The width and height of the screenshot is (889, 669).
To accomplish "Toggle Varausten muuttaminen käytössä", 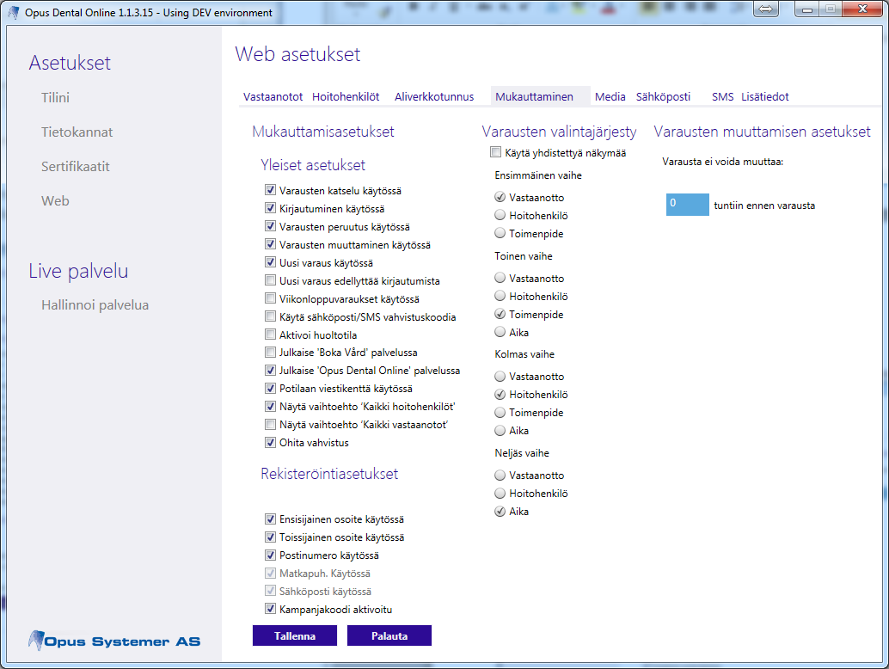I will (271, 244).
